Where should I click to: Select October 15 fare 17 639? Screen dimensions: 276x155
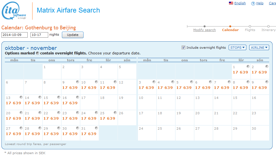click(51, 103)
